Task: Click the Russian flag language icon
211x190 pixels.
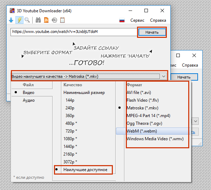Action: (122, 20)
